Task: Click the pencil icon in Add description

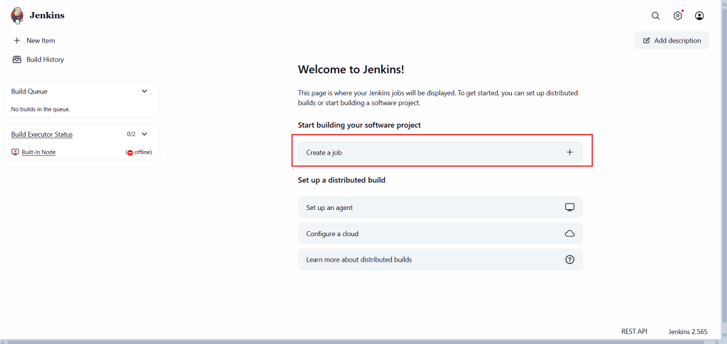Action: pyautogui.click(x=646, y=40)
